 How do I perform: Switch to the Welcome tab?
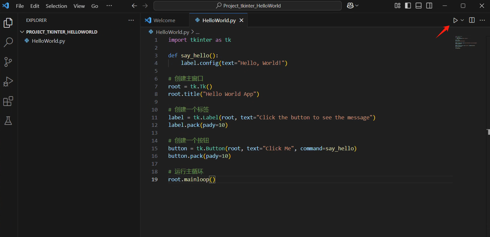[x=164, y=20]
